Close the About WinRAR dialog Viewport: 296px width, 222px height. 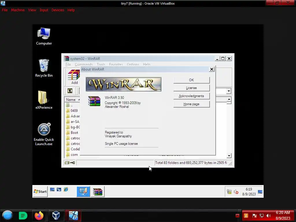click(x=212, y=69)
